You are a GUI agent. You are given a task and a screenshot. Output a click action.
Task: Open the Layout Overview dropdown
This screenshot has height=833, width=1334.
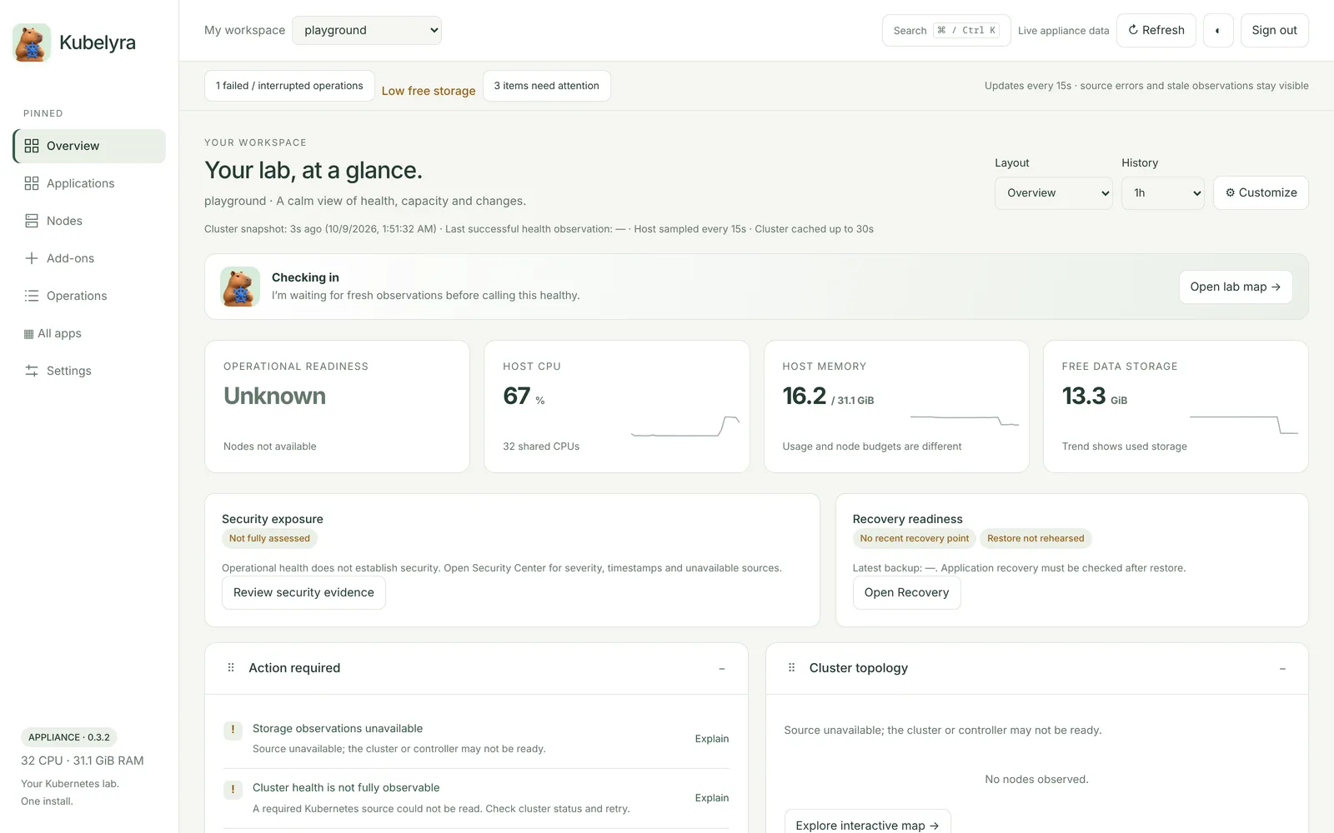1054,193
